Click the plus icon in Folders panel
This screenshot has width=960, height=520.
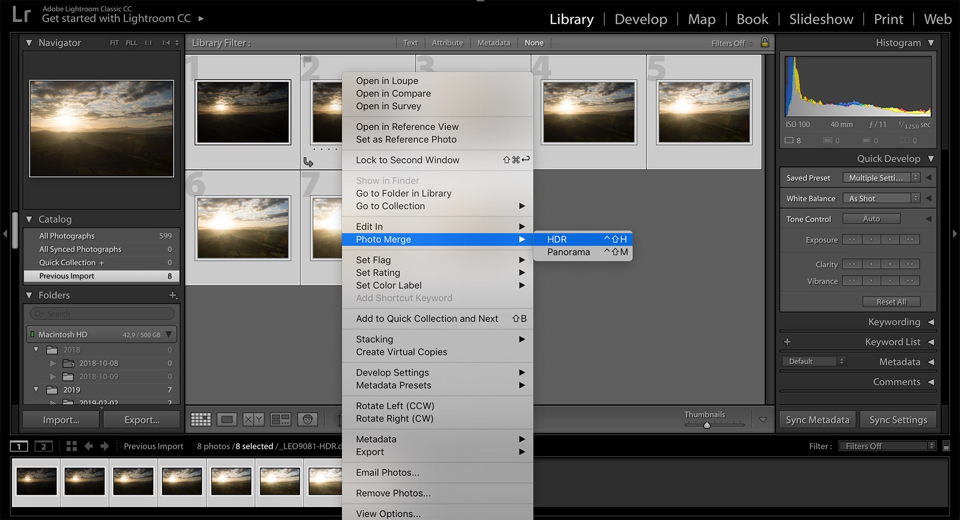click(173, 295)
